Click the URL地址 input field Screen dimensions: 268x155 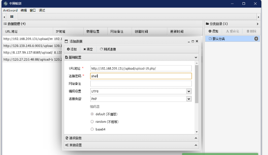pyautogui.click(x=141, y=68)
